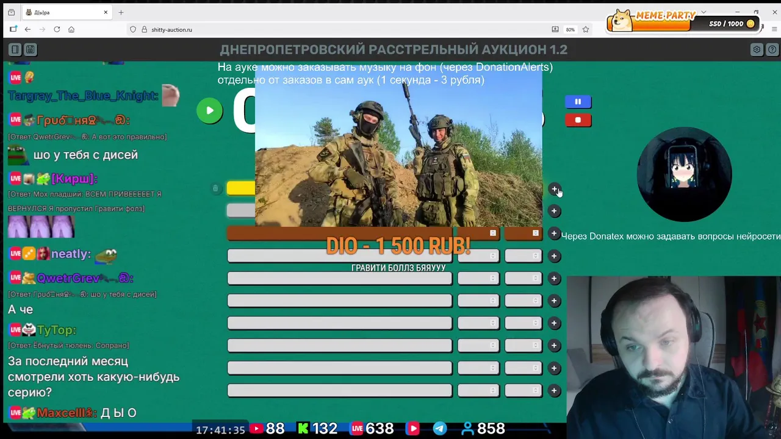Click the install-page icon in address bar
The height and width of the screenshot is (439, 781).
point(555,29)
